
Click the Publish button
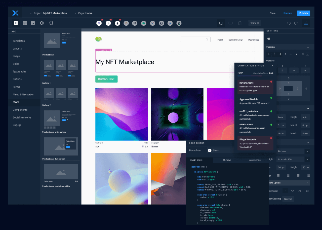click(x=303, y=13)
